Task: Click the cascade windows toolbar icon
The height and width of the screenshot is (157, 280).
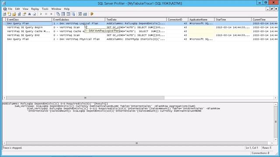Action: coord(58,14)
